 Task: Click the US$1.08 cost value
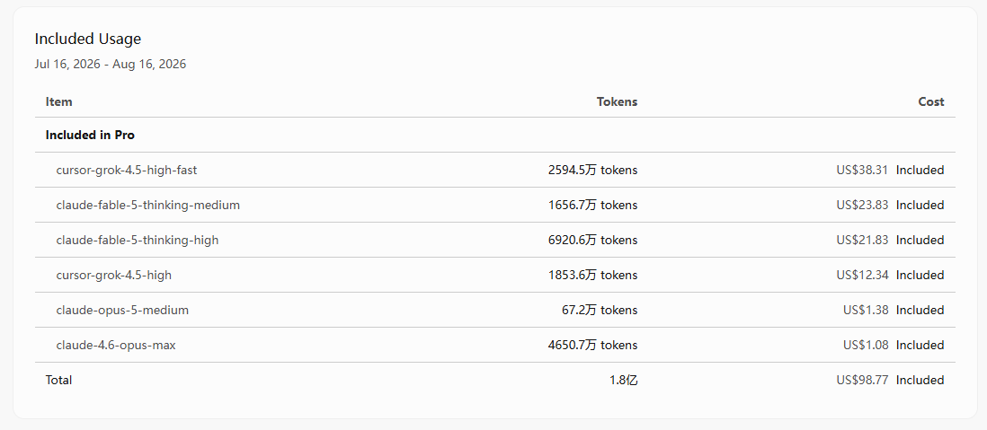tap(866, 345)
